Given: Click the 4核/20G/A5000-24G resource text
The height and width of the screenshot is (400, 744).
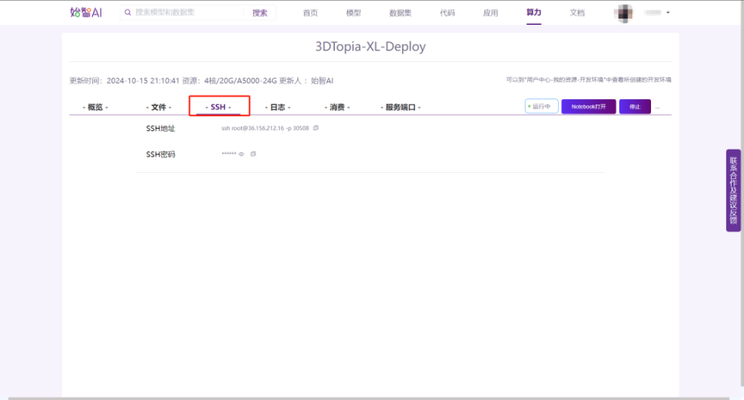Looking at the screenshot, I should pyautogui.click(x=240, y=81).
